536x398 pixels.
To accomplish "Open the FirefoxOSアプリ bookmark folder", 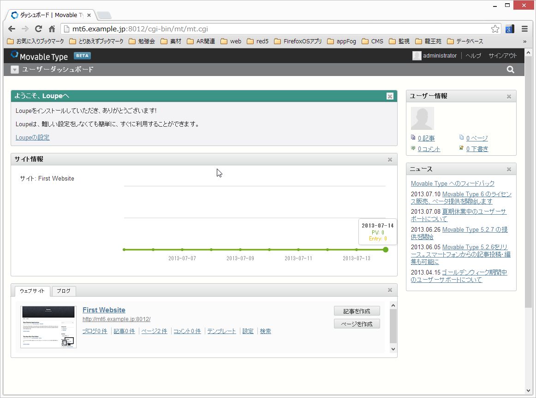I will coord(298,41).
